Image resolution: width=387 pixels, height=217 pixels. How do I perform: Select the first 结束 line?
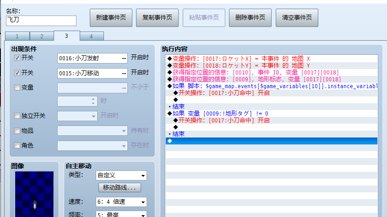click(x=272, y=106)
